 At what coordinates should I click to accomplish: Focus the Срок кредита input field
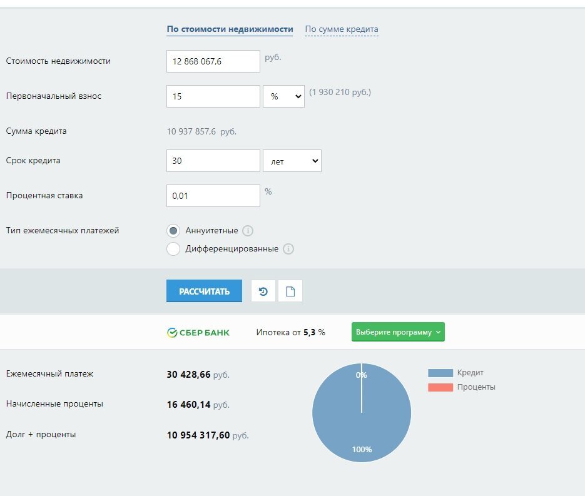(x=213, y=161)
